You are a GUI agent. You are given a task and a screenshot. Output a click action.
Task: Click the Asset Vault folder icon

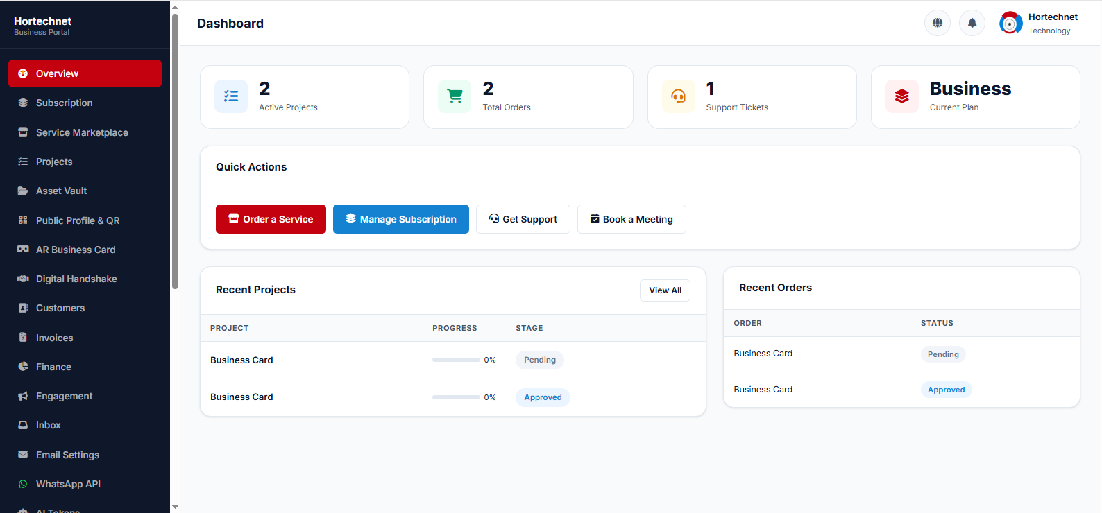(x=23, y=191)
